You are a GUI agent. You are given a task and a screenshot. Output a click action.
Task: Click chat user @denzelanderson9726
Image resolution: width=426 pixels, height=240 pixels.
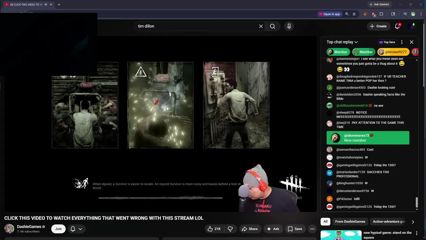[x=352, y=191]
